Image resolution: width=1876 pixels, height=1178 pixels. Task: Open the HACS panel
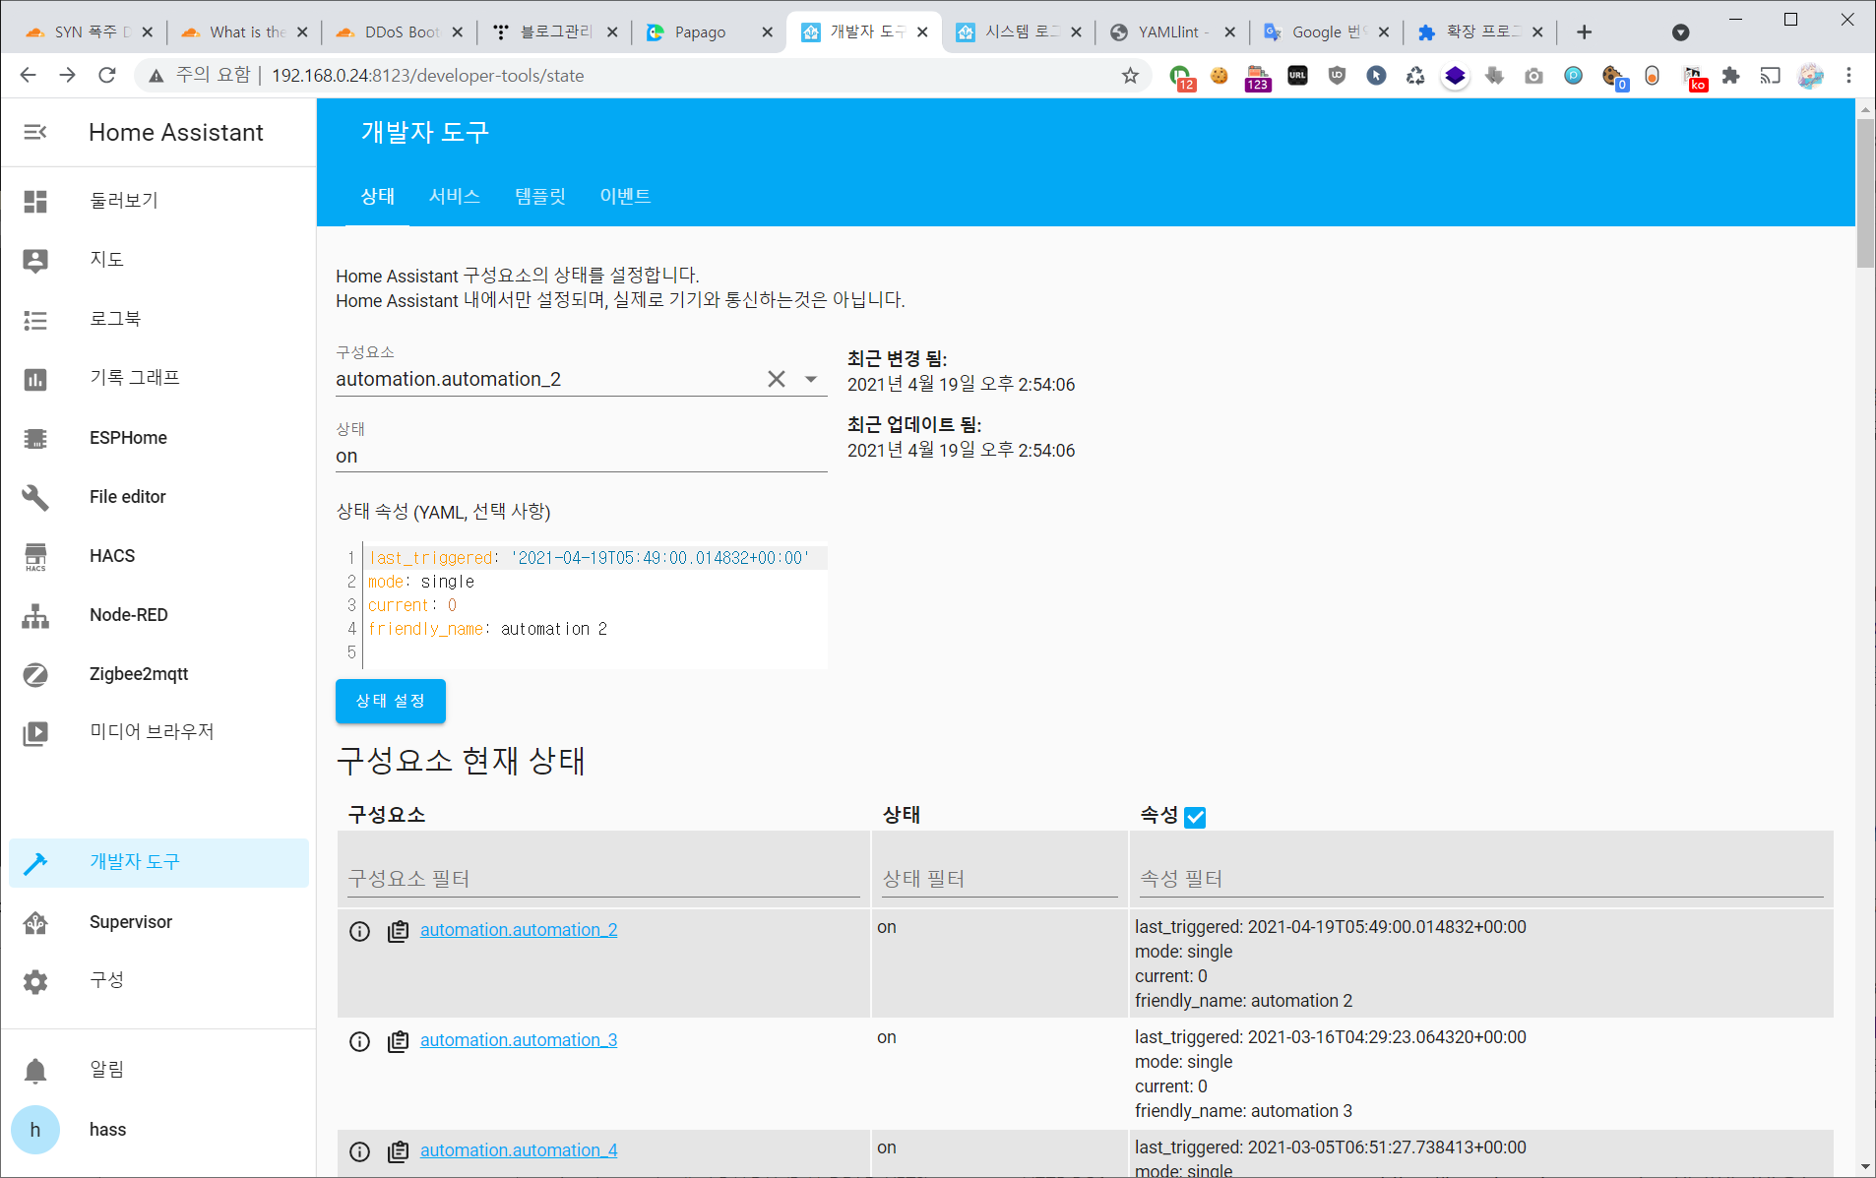point(111,555)
